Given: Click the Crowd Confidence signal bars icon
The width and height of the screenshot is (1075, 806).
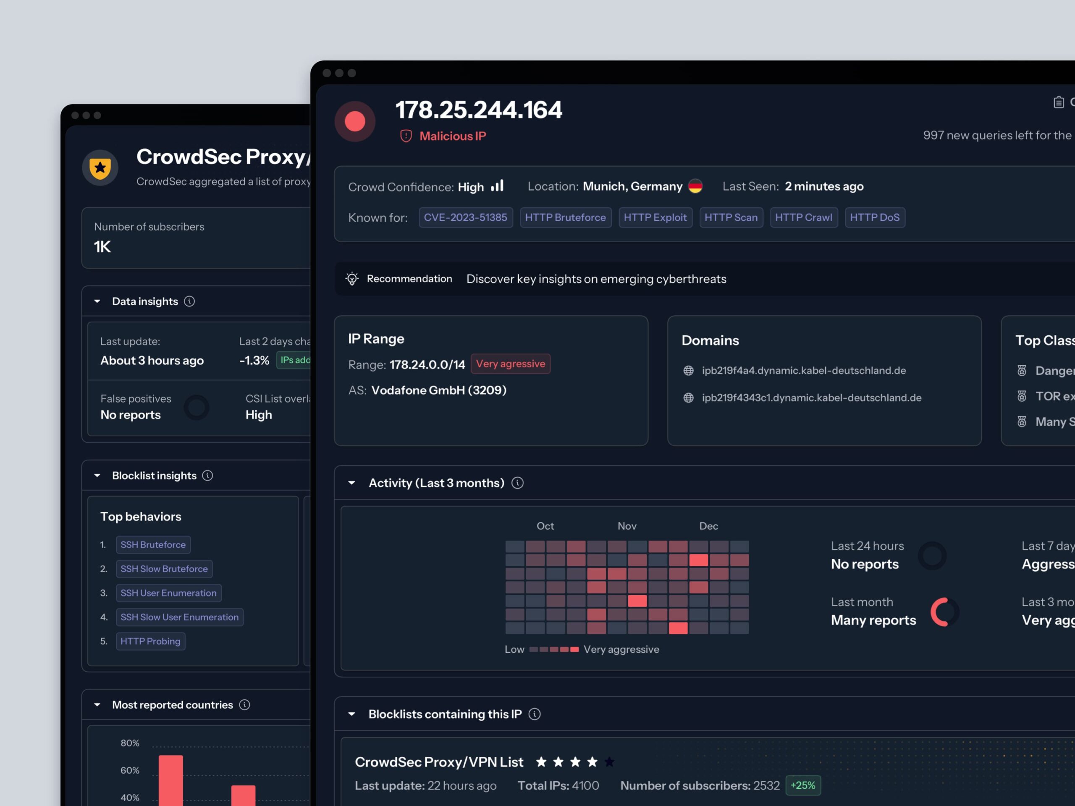Looking at the screenshot, I should click(x=497, y=186).
